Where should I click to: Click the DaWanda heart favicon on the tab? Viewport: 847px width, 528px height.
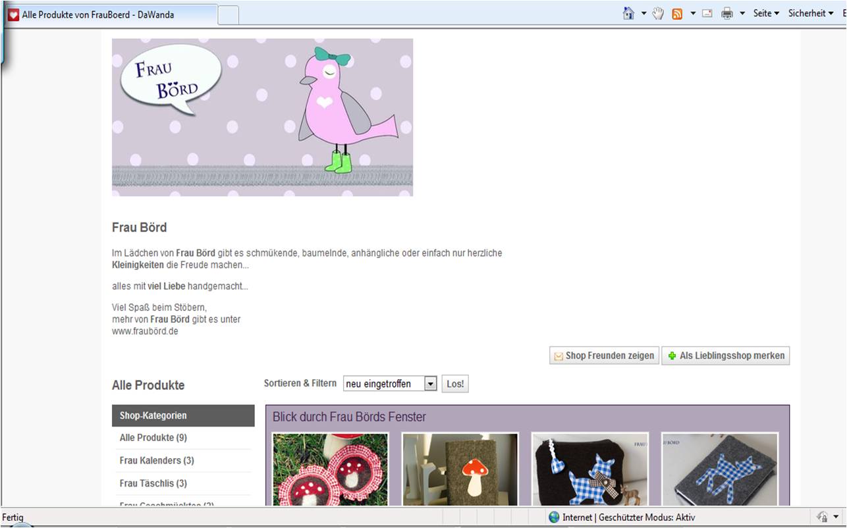pos(14,14)
